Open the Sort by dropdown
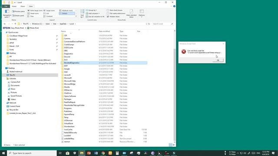Screen dimensions: 278x156 pos(82,13)
